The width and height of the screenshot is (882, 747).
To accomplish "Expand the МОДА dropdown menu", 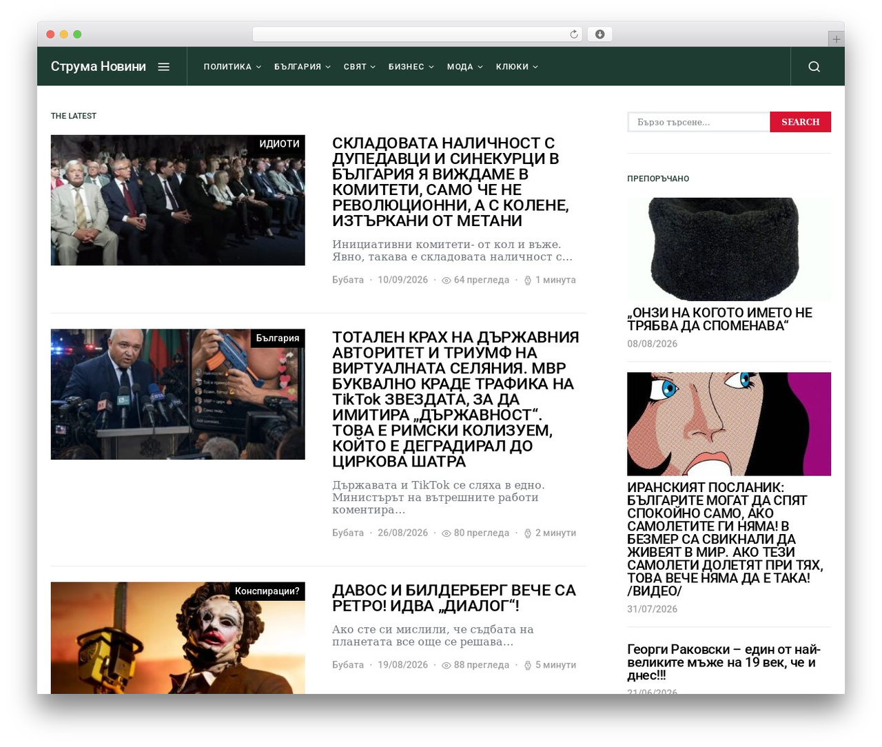I will pos(465,67).
